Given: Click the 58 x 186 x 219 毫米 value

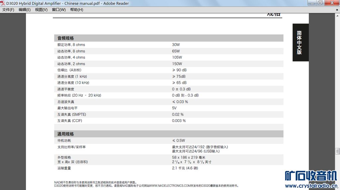Looking at the screenshot, I should click(189, 157).
